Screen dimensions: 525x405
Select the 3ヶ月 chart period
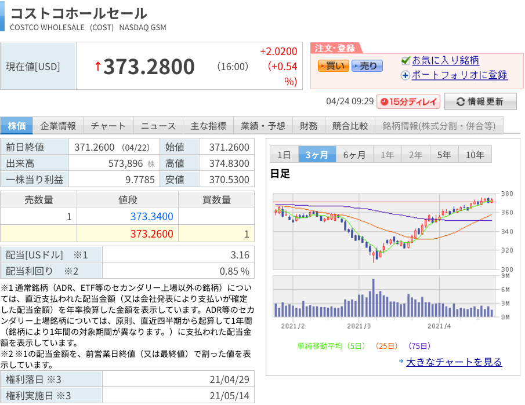[x=317, y=155]
